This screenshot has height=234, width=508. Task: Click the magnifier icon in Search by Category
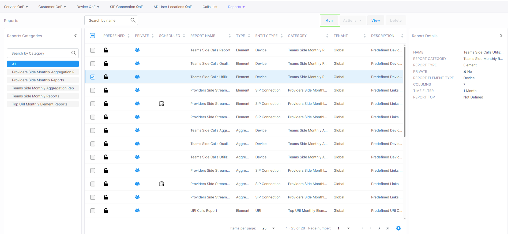74,53
